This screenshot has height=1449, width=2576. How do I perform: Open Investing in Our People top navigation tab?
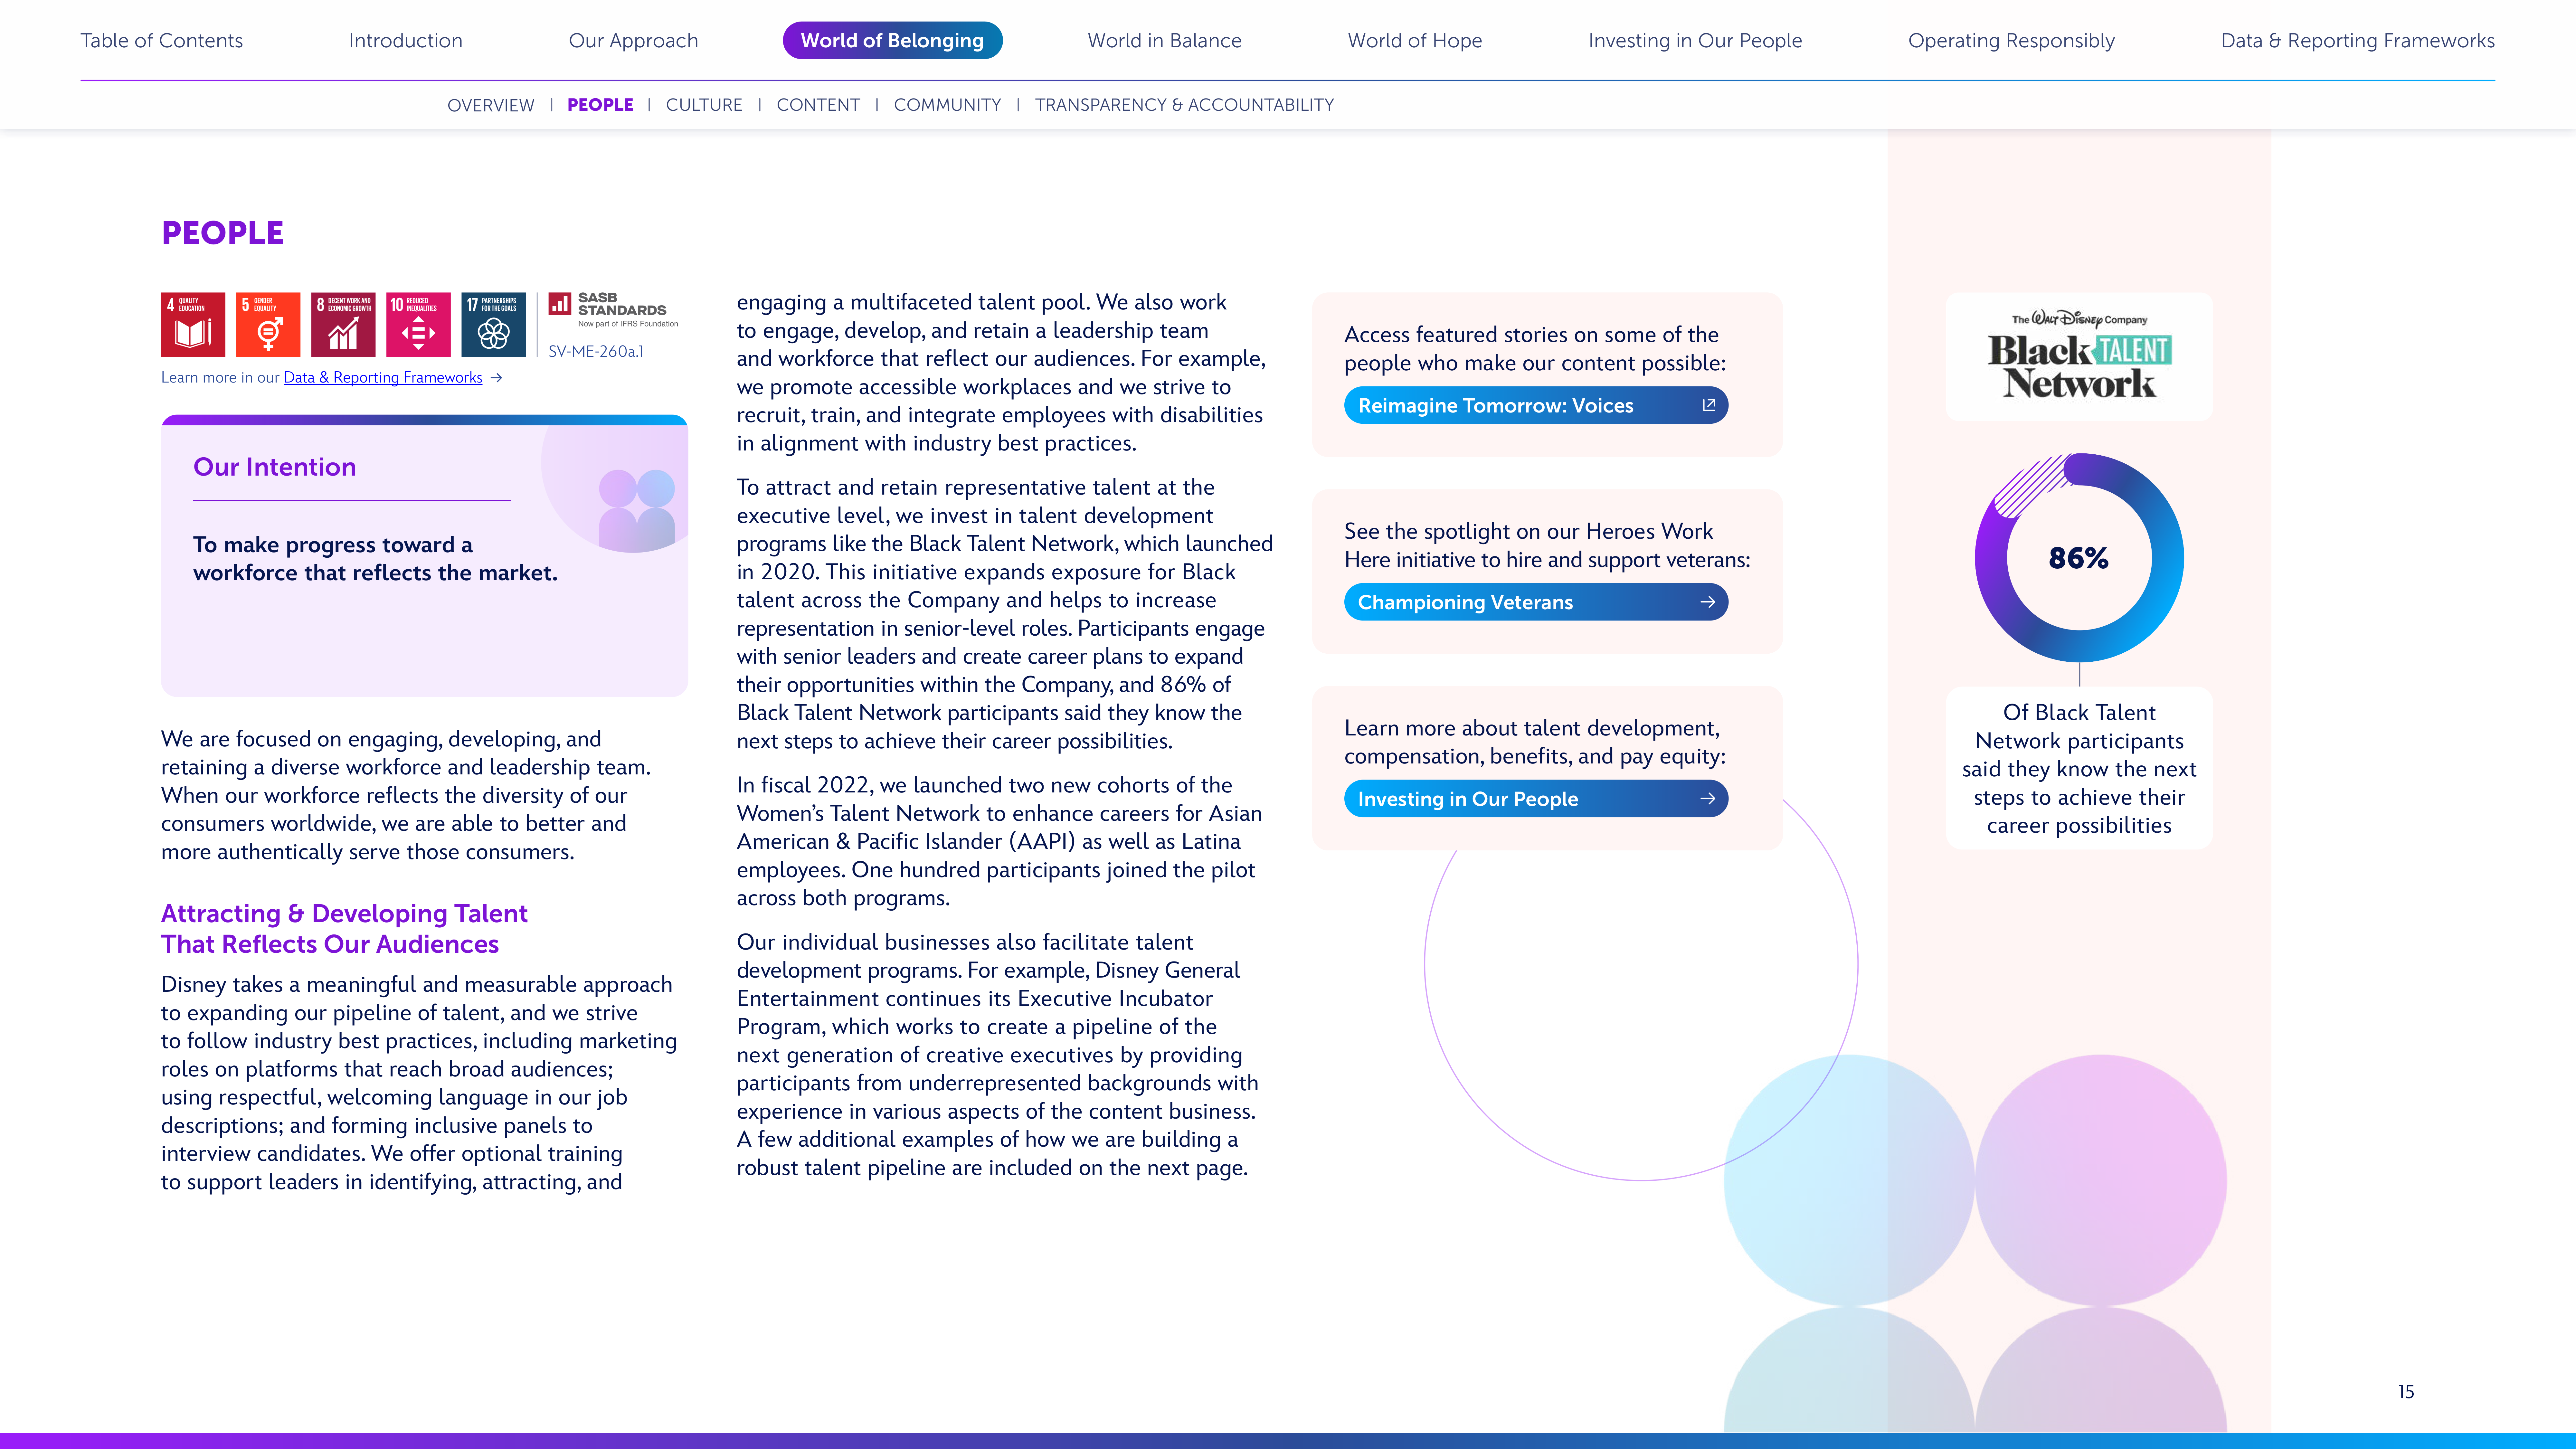point(1695,41)
